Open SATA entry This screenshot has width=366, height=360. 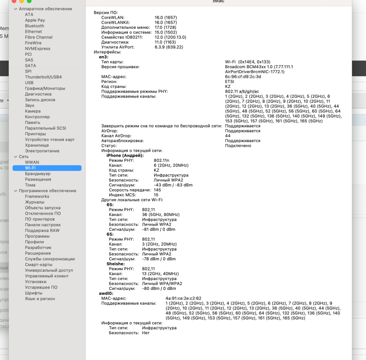30,66
